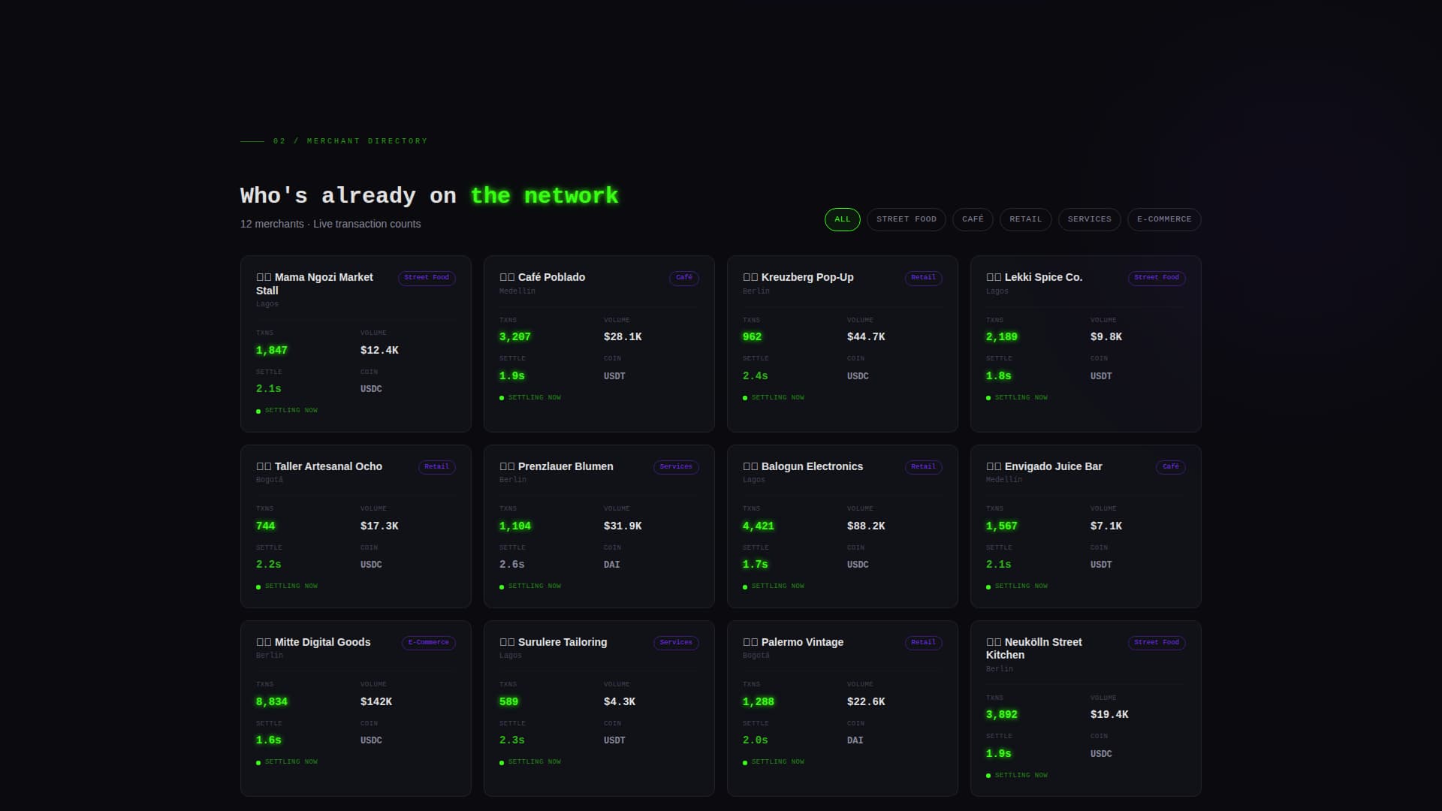Filter merchants by E-COMMERCE
1442x811 pixels.
tap(1164, 219)
